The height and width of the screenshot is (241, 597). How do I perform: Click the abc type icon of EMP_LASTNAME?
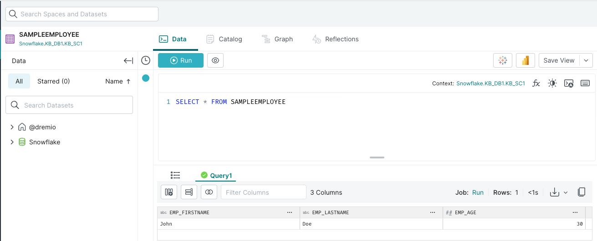(306, 212)
